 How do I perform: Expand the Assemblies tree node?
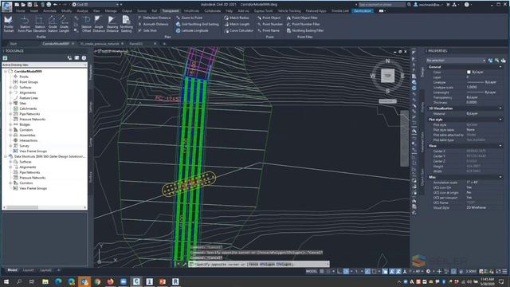click(x=10, y=135)
